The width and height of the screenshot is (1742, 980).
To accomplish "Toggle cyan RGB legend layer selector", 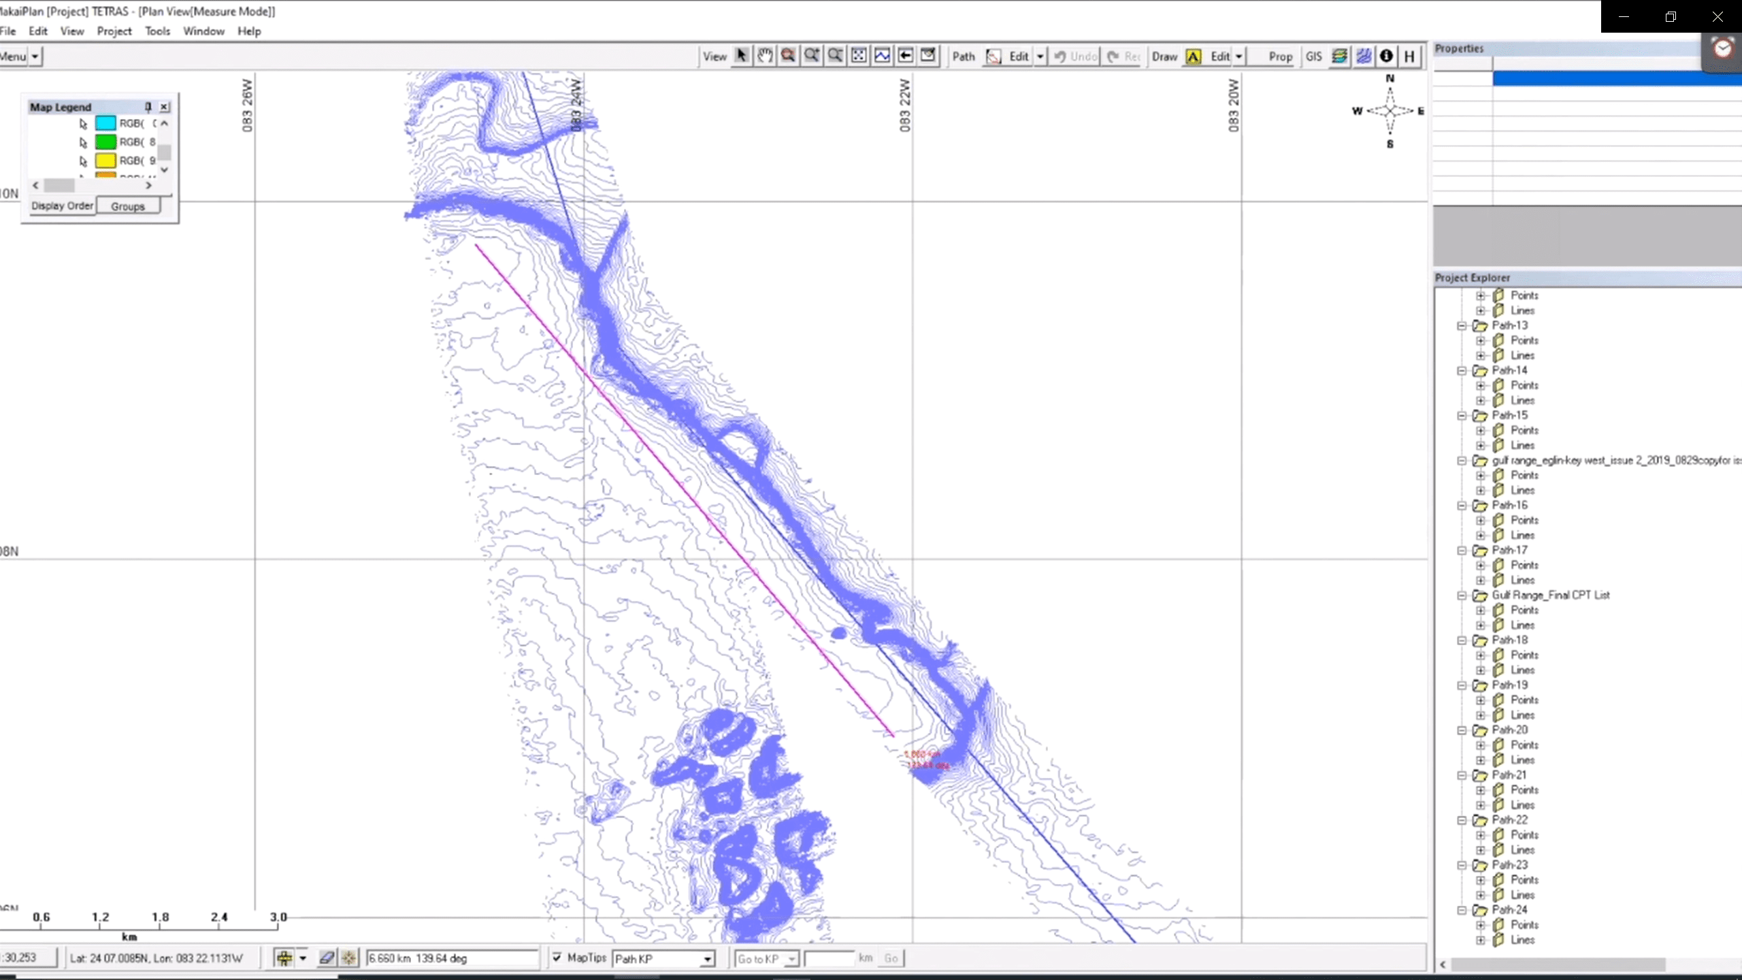I will 83,124.
